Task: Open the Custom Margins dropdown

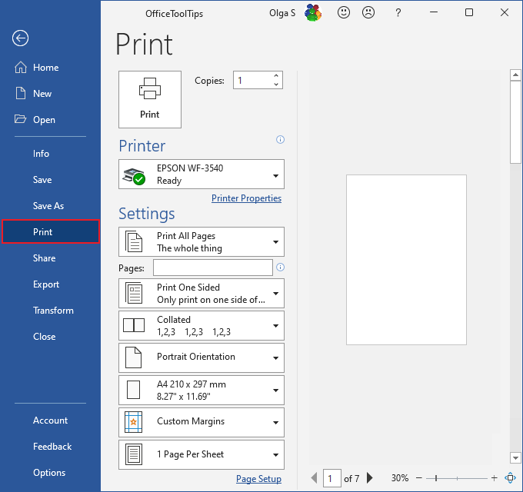Action: [x=202, y=422]
